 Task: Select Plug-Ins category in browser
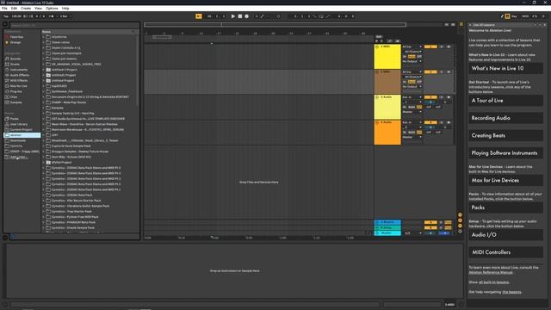[15, 91]
